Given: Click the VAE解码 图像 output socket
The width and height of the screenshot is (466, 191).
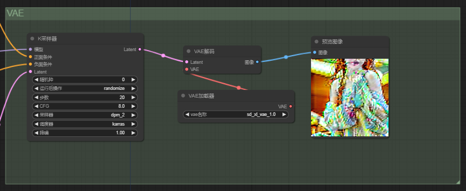Looking at the screenshot, I should pos(257,62).
